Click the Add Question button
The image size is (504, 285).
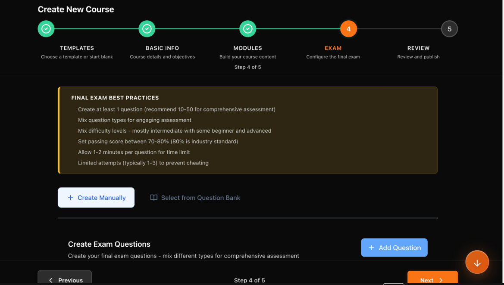pyautogui.click(x=394, y=247)
